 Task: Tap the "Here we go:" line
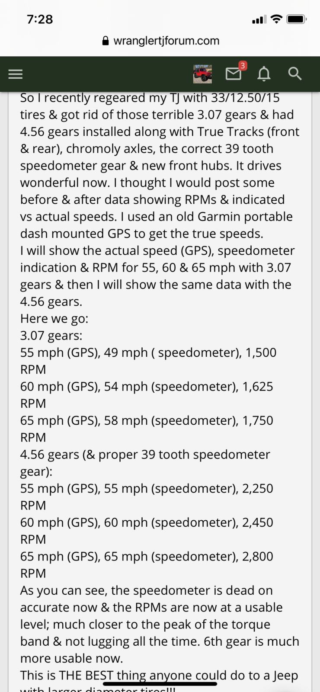pyautogui.click(x=54, y=319)
